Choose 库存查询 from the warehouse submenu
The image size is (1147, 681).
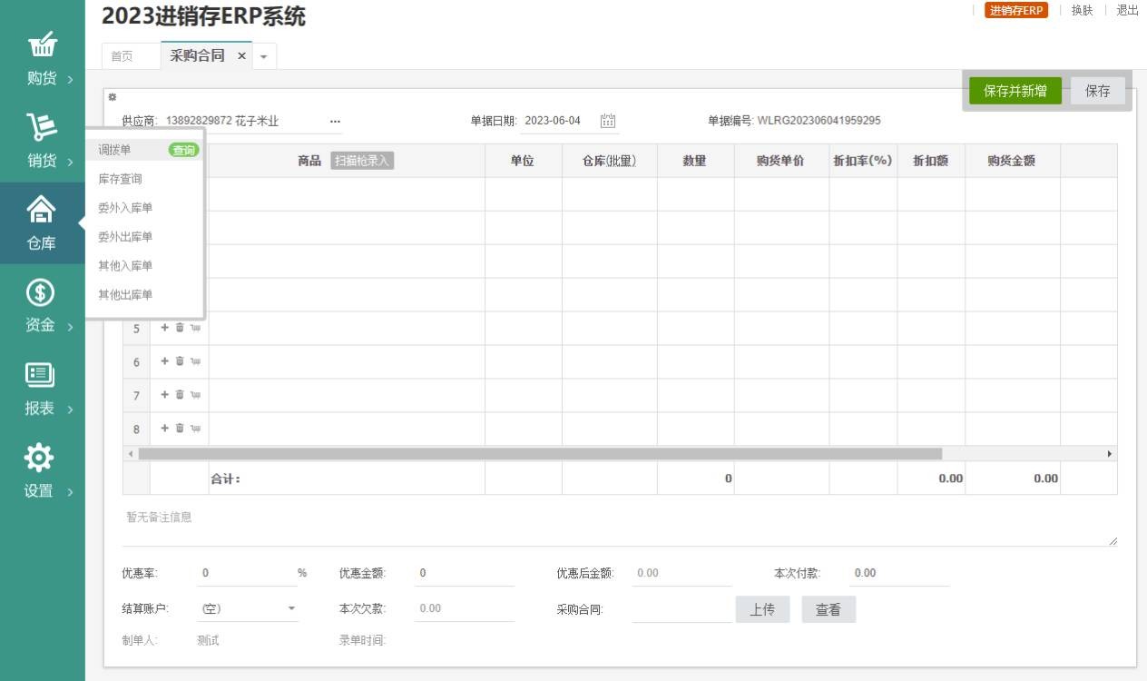tap(121, 179)
